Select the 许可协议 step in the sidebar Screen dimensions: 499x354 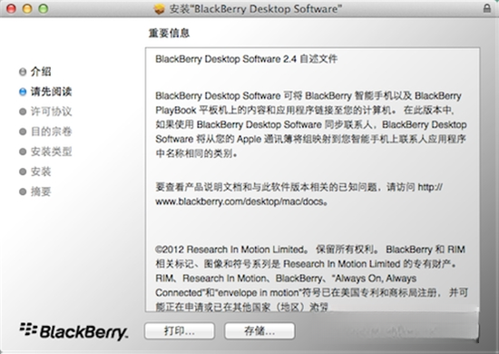point(51,112)
